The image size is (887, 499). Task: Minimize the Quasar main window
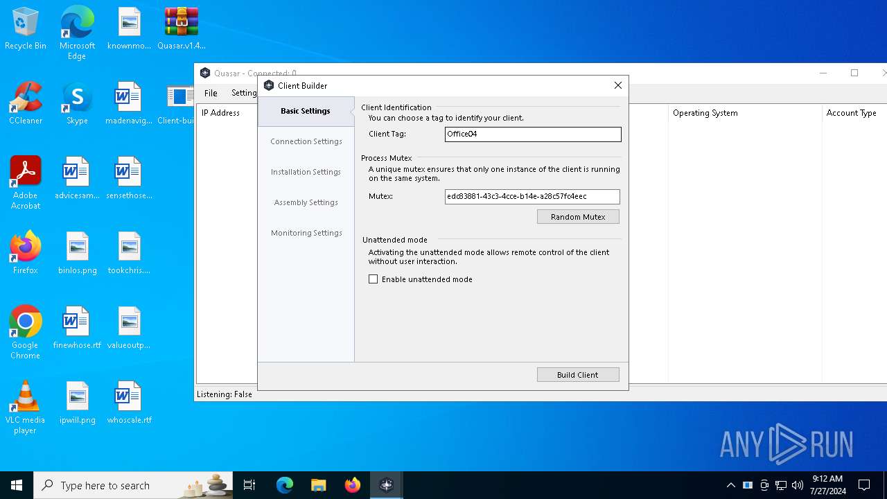(x=823, y=73)
